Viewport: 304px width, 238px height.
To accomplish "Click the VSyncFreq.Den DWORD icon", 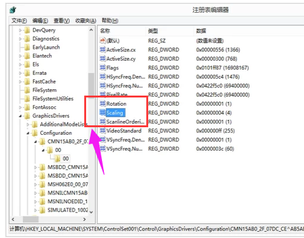I will pyautogui.click(x=103, y=140).
